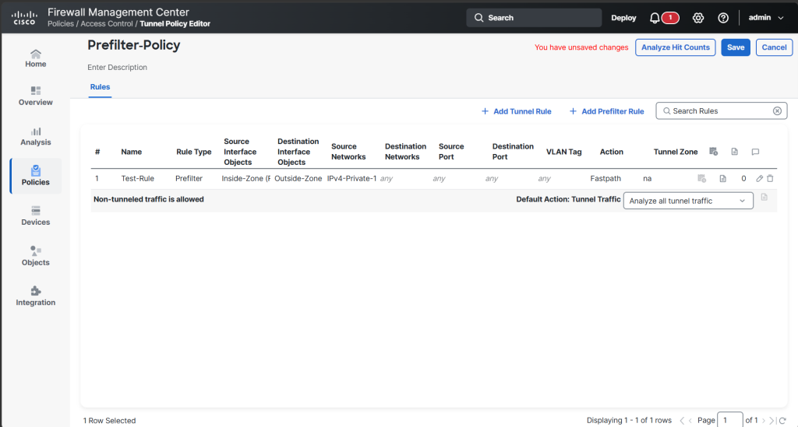The height and width of the screenshot is (427, 798).
Task: Click the page number field
Action: [729, 420]
